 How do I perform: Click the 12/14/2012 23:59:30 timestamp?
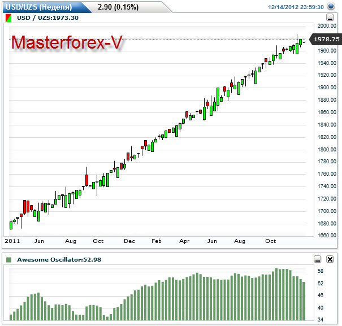coord(296,7)
